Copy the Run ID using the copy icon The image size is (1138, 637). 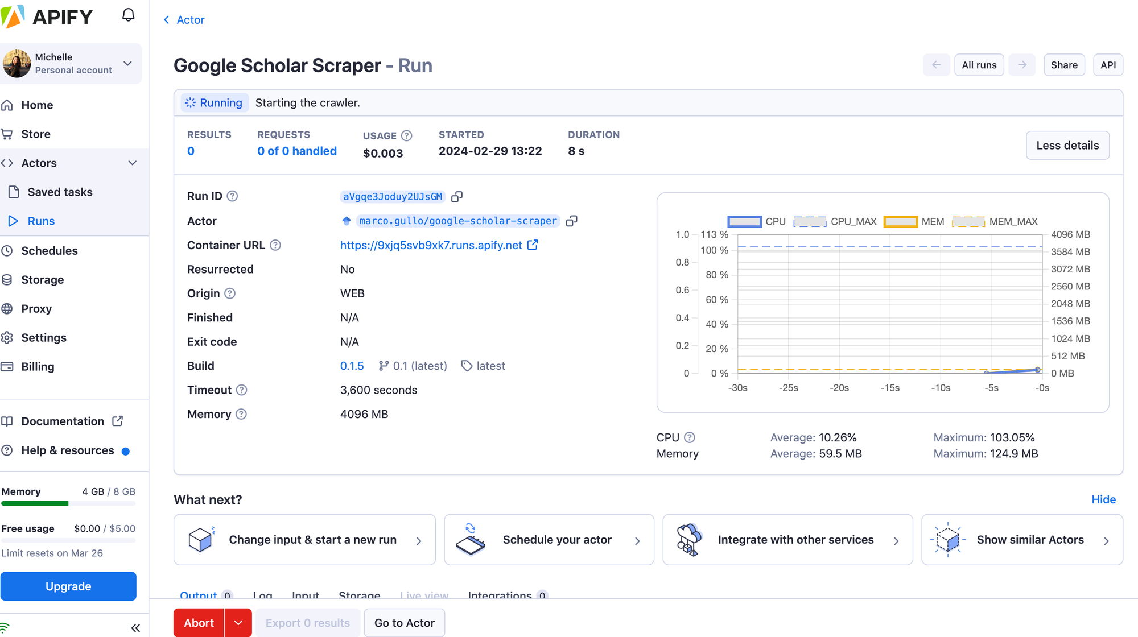[457, 196]
